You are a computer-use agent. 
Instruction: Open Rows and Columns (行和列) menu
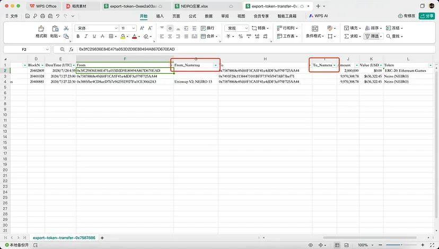(287, 28)
